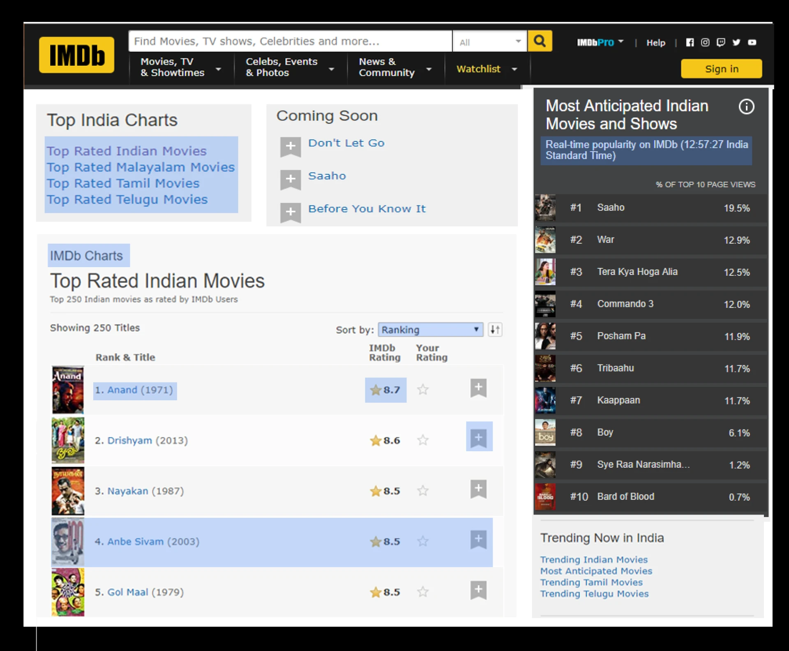Open the Sort by Ranking dropdown
789x651 pixels.
pyautogui.click(x=430, y=329)
